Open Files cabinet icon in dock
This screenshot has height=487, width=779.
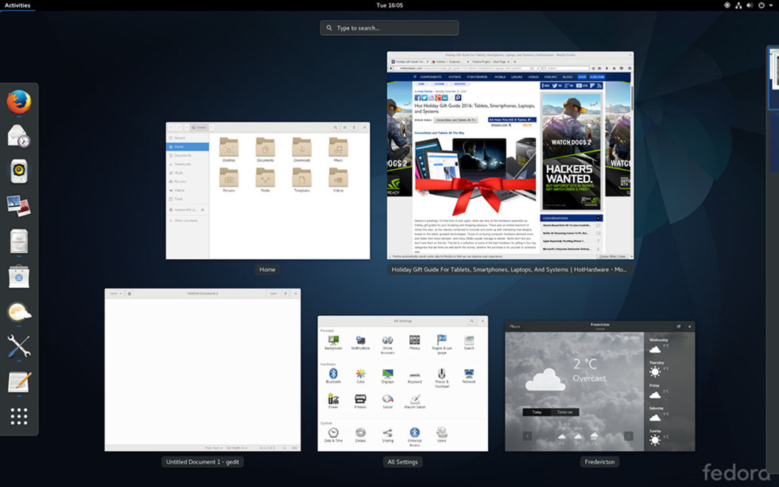click(19, 241)
